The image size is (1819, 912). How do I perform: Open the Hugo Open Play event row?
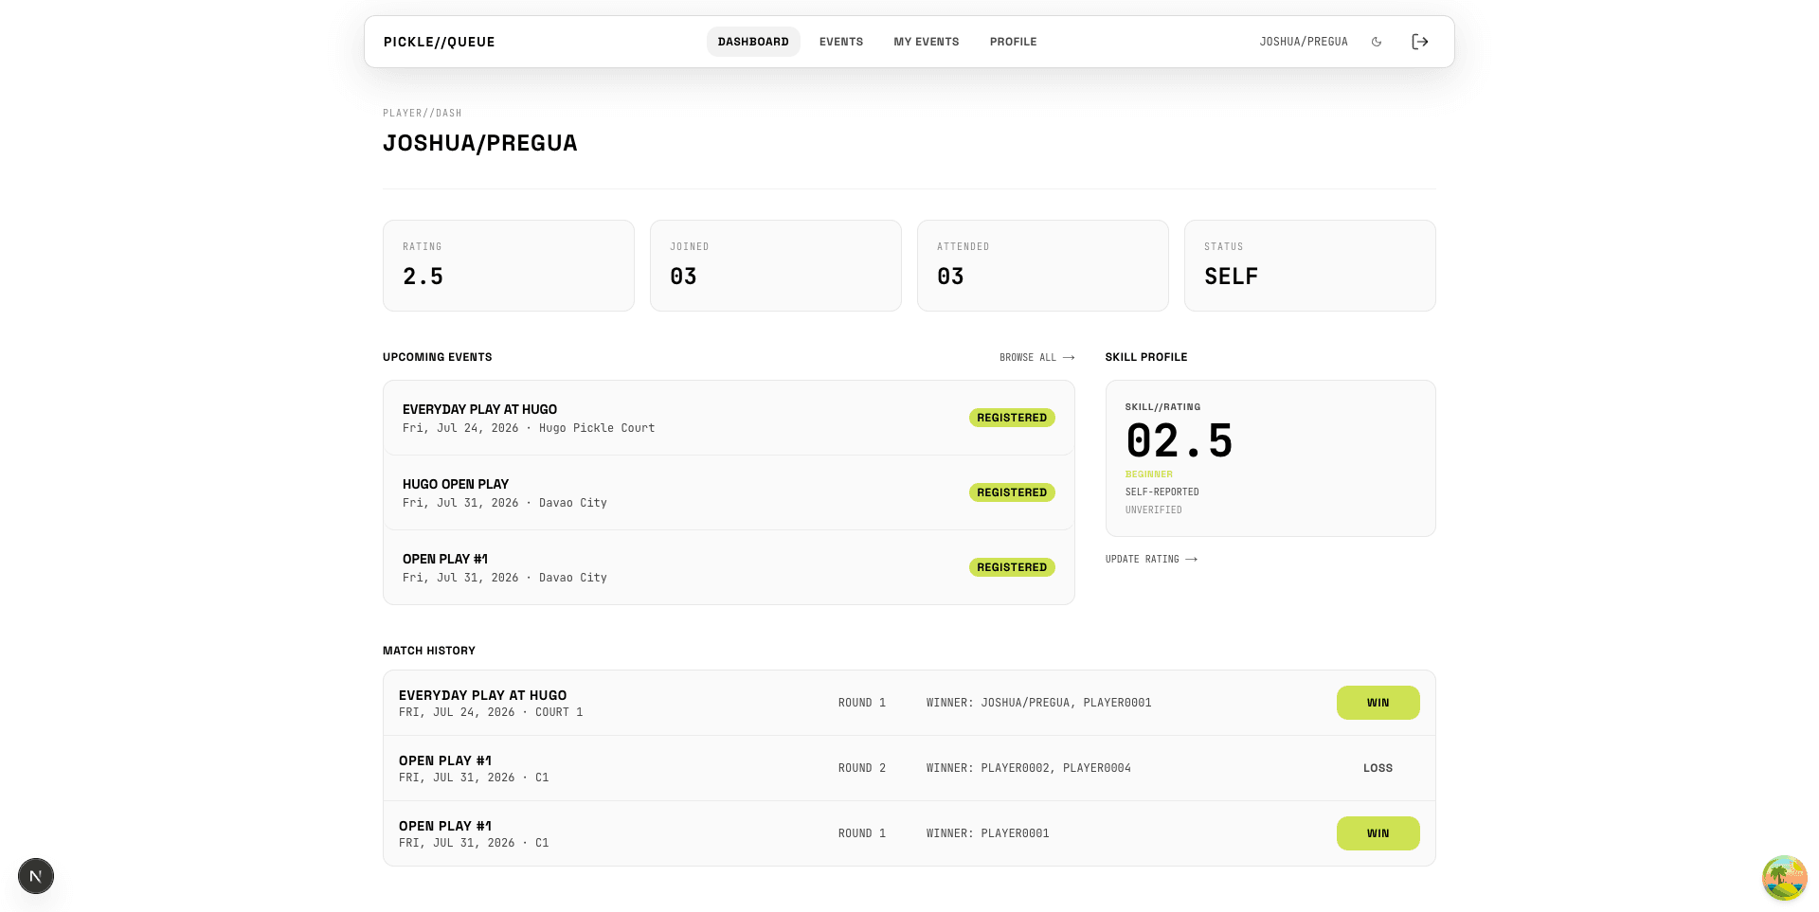[x=729, y=492]
